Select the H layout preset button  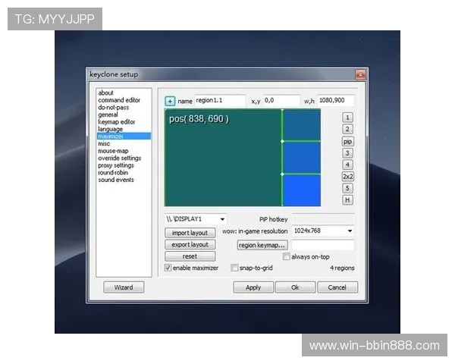[x=347, y=199]
